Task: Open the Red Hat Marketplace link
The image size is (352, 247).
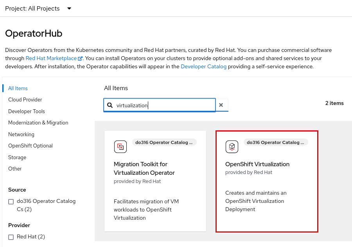Action: [x=51, y=59]
